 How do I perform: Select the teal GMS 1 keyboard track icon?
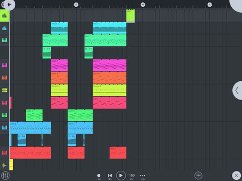coord(5,40)
